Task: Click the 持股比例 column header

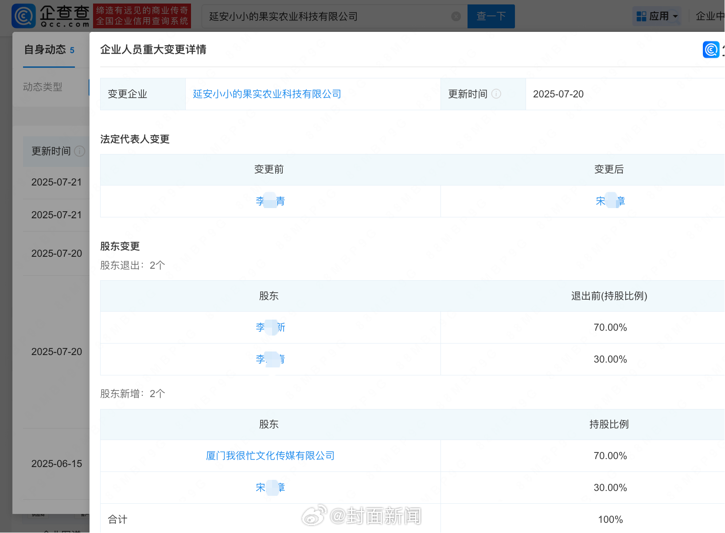Action: (609, 424)
